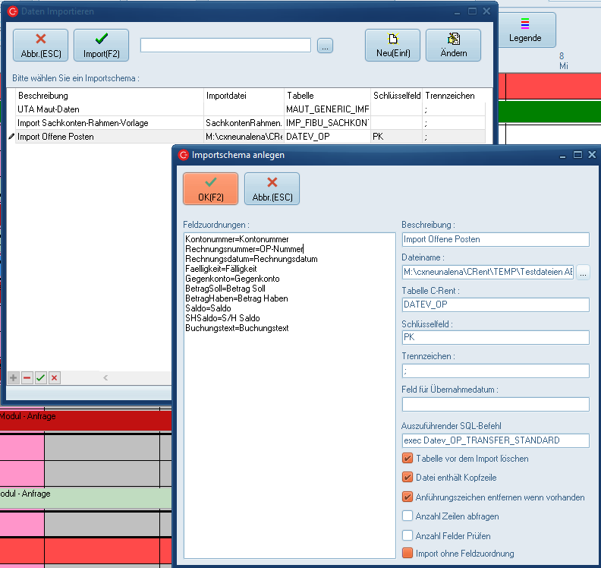The height and width of the screenshot is (568, 601).
Task: Click Neu(Einf) to create new schema
Action: point(392,45)
